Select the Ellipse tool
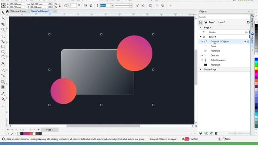This screenshot has width=258, height=145. (3, 52)
